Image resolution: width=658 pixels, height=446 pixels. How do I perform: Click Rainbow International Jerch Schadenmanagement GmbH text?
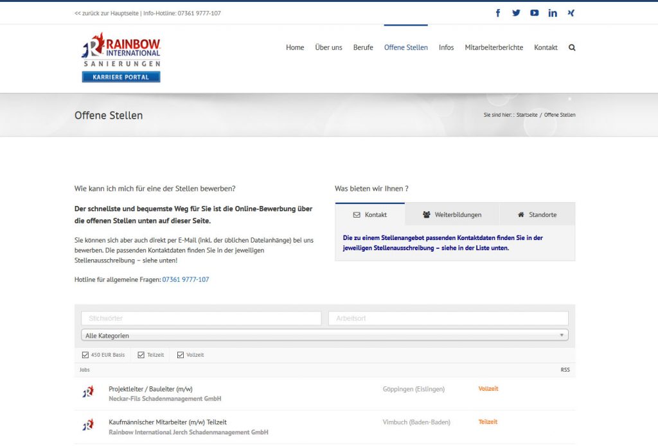click(188, 432)
